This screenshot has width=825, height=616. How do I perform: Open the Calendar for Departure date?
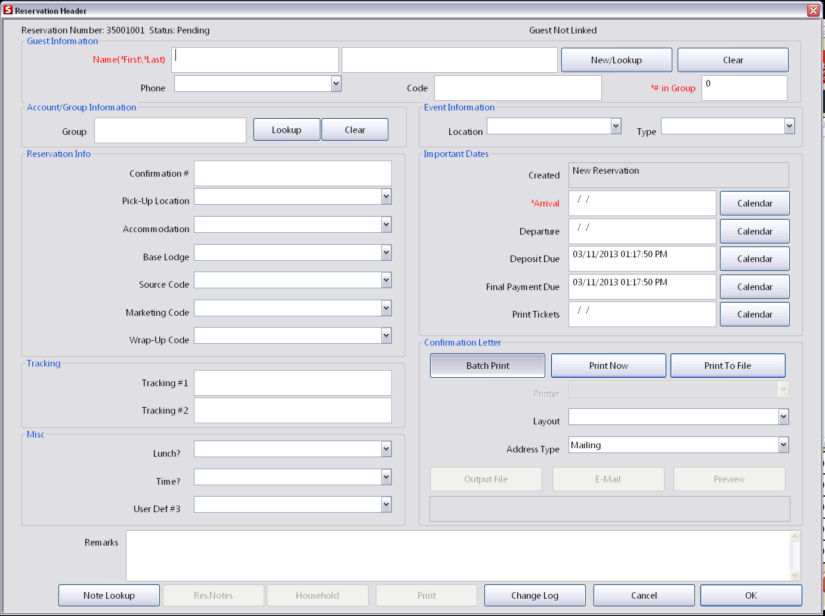[754, 231]
